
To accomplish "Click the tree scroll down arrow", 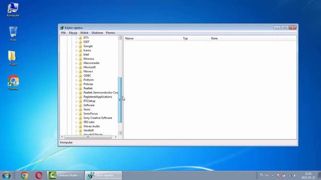I will (x=120, y=133).
